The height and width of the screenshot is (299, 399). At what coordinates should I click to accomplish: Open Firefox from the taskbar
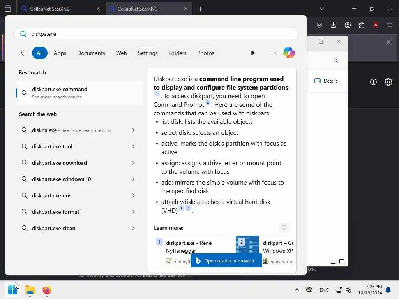(x=47, y=290)
